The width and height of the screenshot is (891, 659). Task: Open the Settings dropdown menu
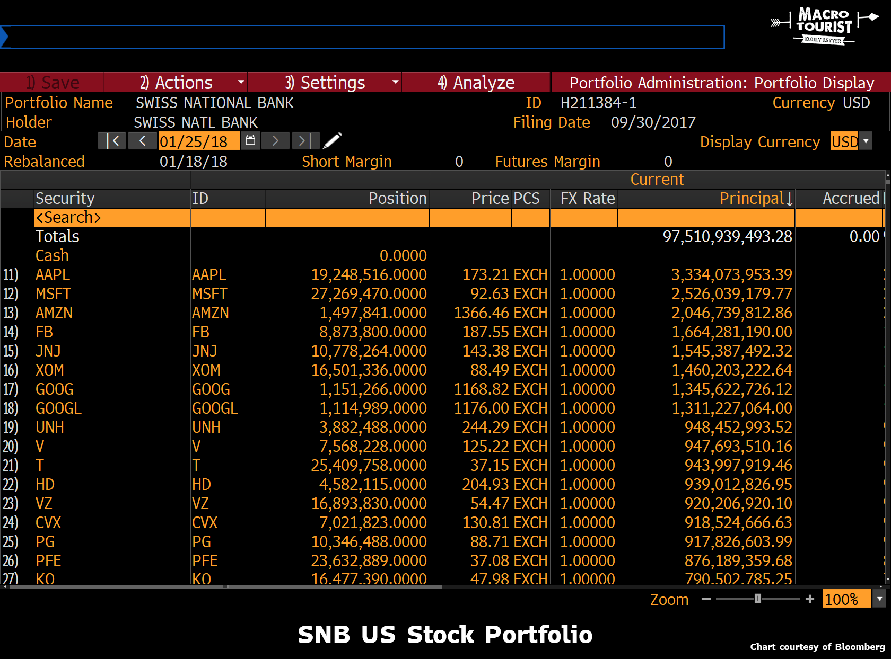click(x=325, y=83)
